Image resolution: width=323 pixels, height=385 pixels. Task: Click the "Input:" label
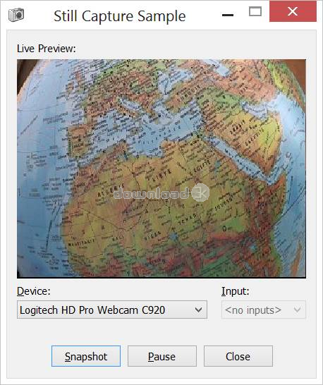(236, 291)
